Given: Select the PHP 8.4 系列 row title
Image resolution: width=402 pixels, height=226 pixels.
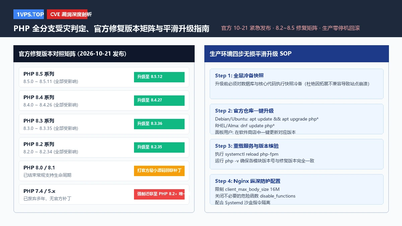Looking at the screenshot, I should (39, 97).
